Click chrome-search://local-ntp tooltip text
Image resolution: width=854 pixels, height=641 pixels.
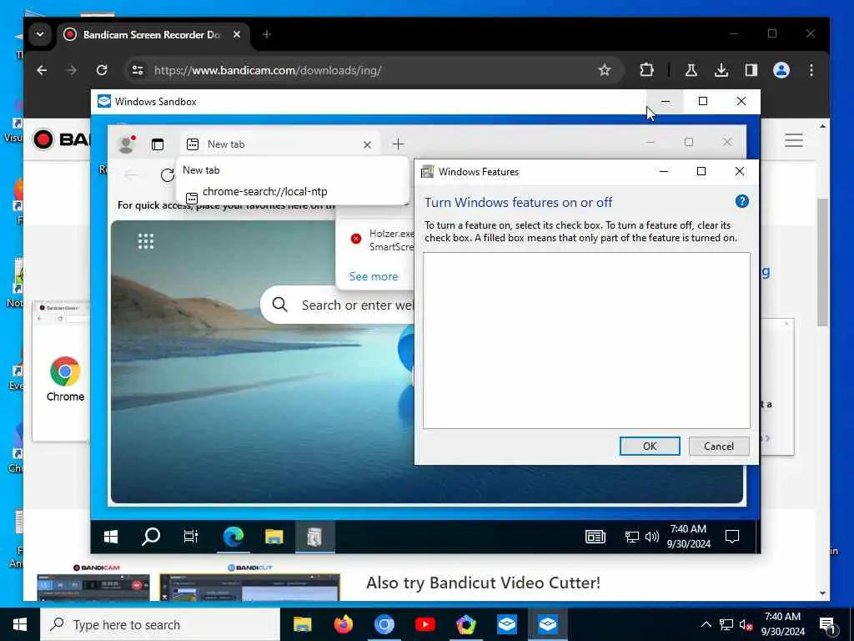pyautogui.click(x=264, y=191)
